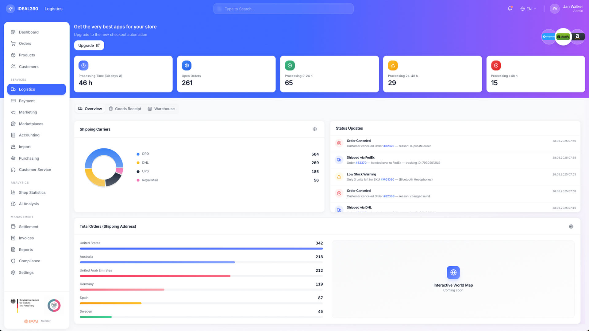Click the Shop Statistics chart icon
Screen dimensions: 589x331
tap(13, 192)
